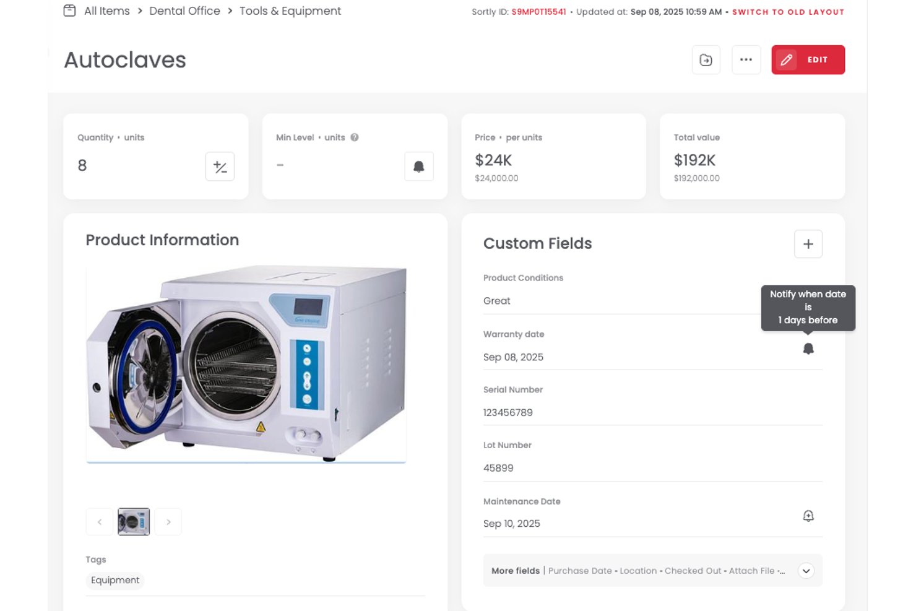Screen dimensions: 916x611
Task: Open the large autoclave product photo
Action: click(246, 364)
